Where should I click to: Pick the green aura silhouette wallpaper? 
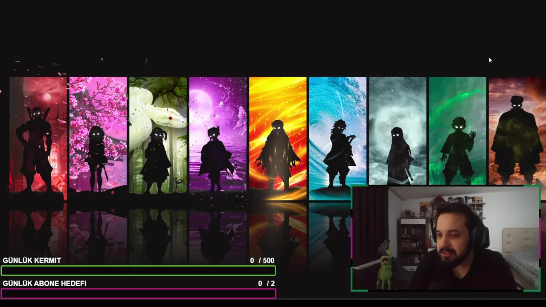(457, 131)
